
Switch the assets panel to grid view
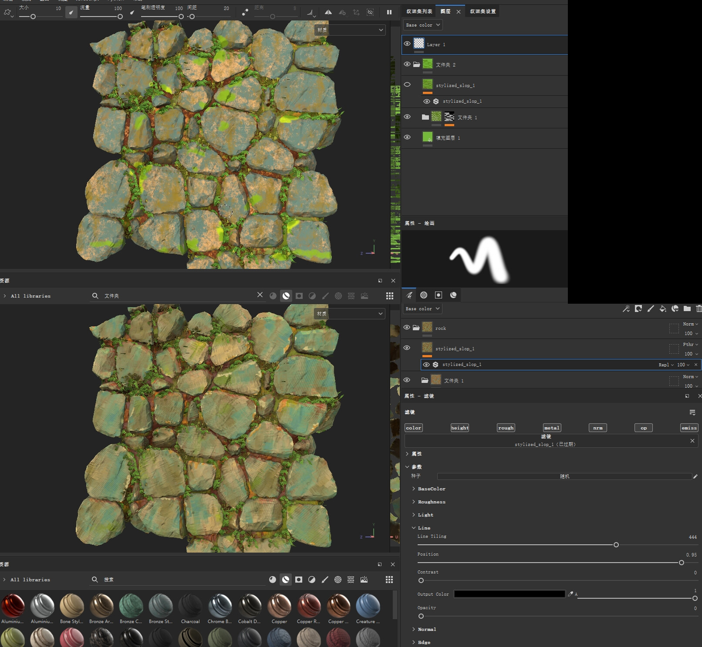(x=389, y=295)
